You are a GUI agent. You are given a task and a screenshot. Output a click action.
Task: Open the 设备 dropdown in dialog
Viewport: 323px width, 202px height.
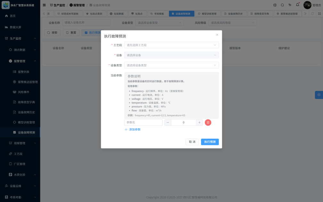coord(171,55)
